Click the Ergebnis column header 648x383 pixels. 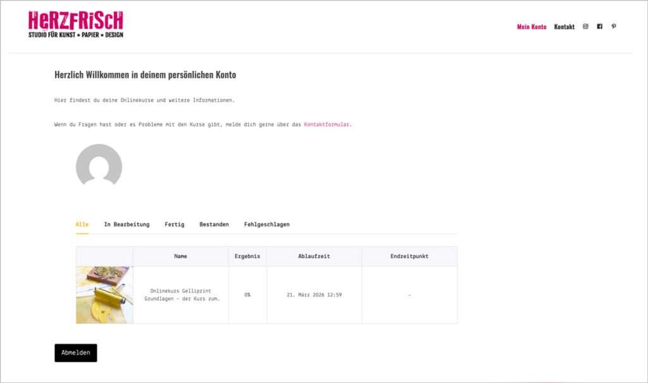tap(247, 256)
